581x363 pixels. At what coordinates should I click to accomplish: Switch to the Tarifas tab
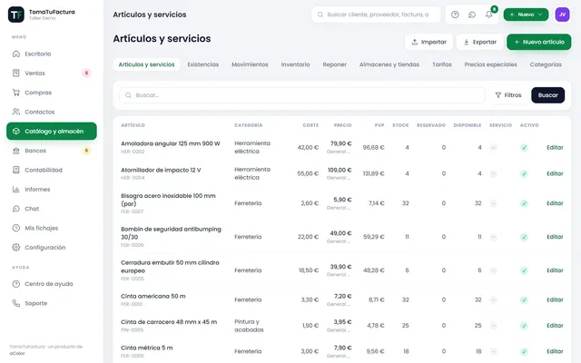click(442, 64)
